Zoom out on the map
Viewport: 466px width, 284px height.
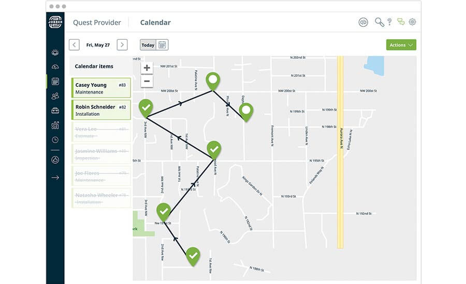pyautogui.click(x=147, y=81)
